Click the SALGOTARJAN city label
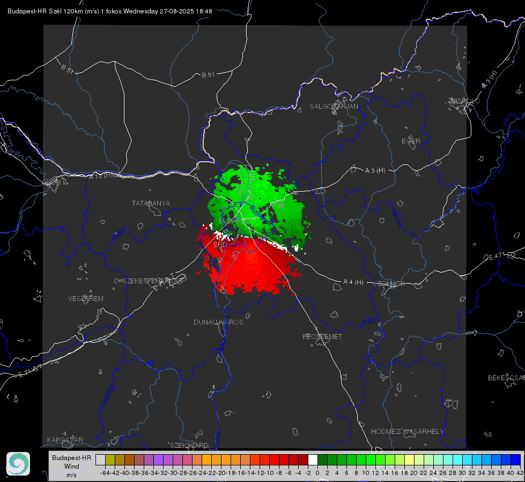This screenshot has height=482, width=525. [334, 107]
